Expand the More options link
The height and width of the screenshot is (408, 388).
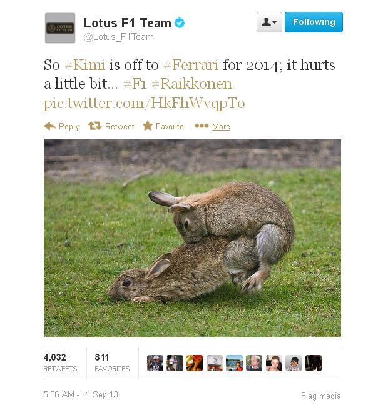[x=221, y=126]
